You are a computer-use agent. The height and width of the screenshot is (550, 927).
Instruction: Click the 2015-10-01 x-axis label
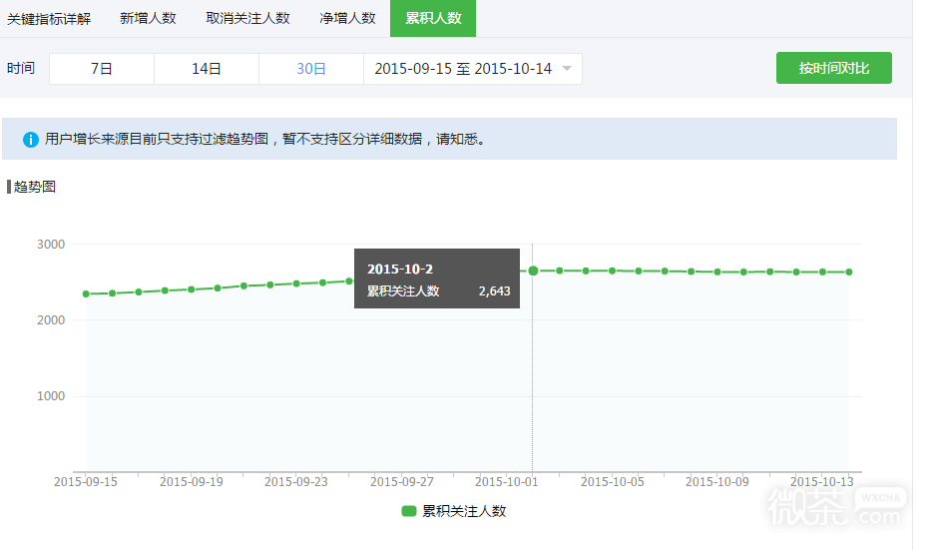(x=507, y=482)
